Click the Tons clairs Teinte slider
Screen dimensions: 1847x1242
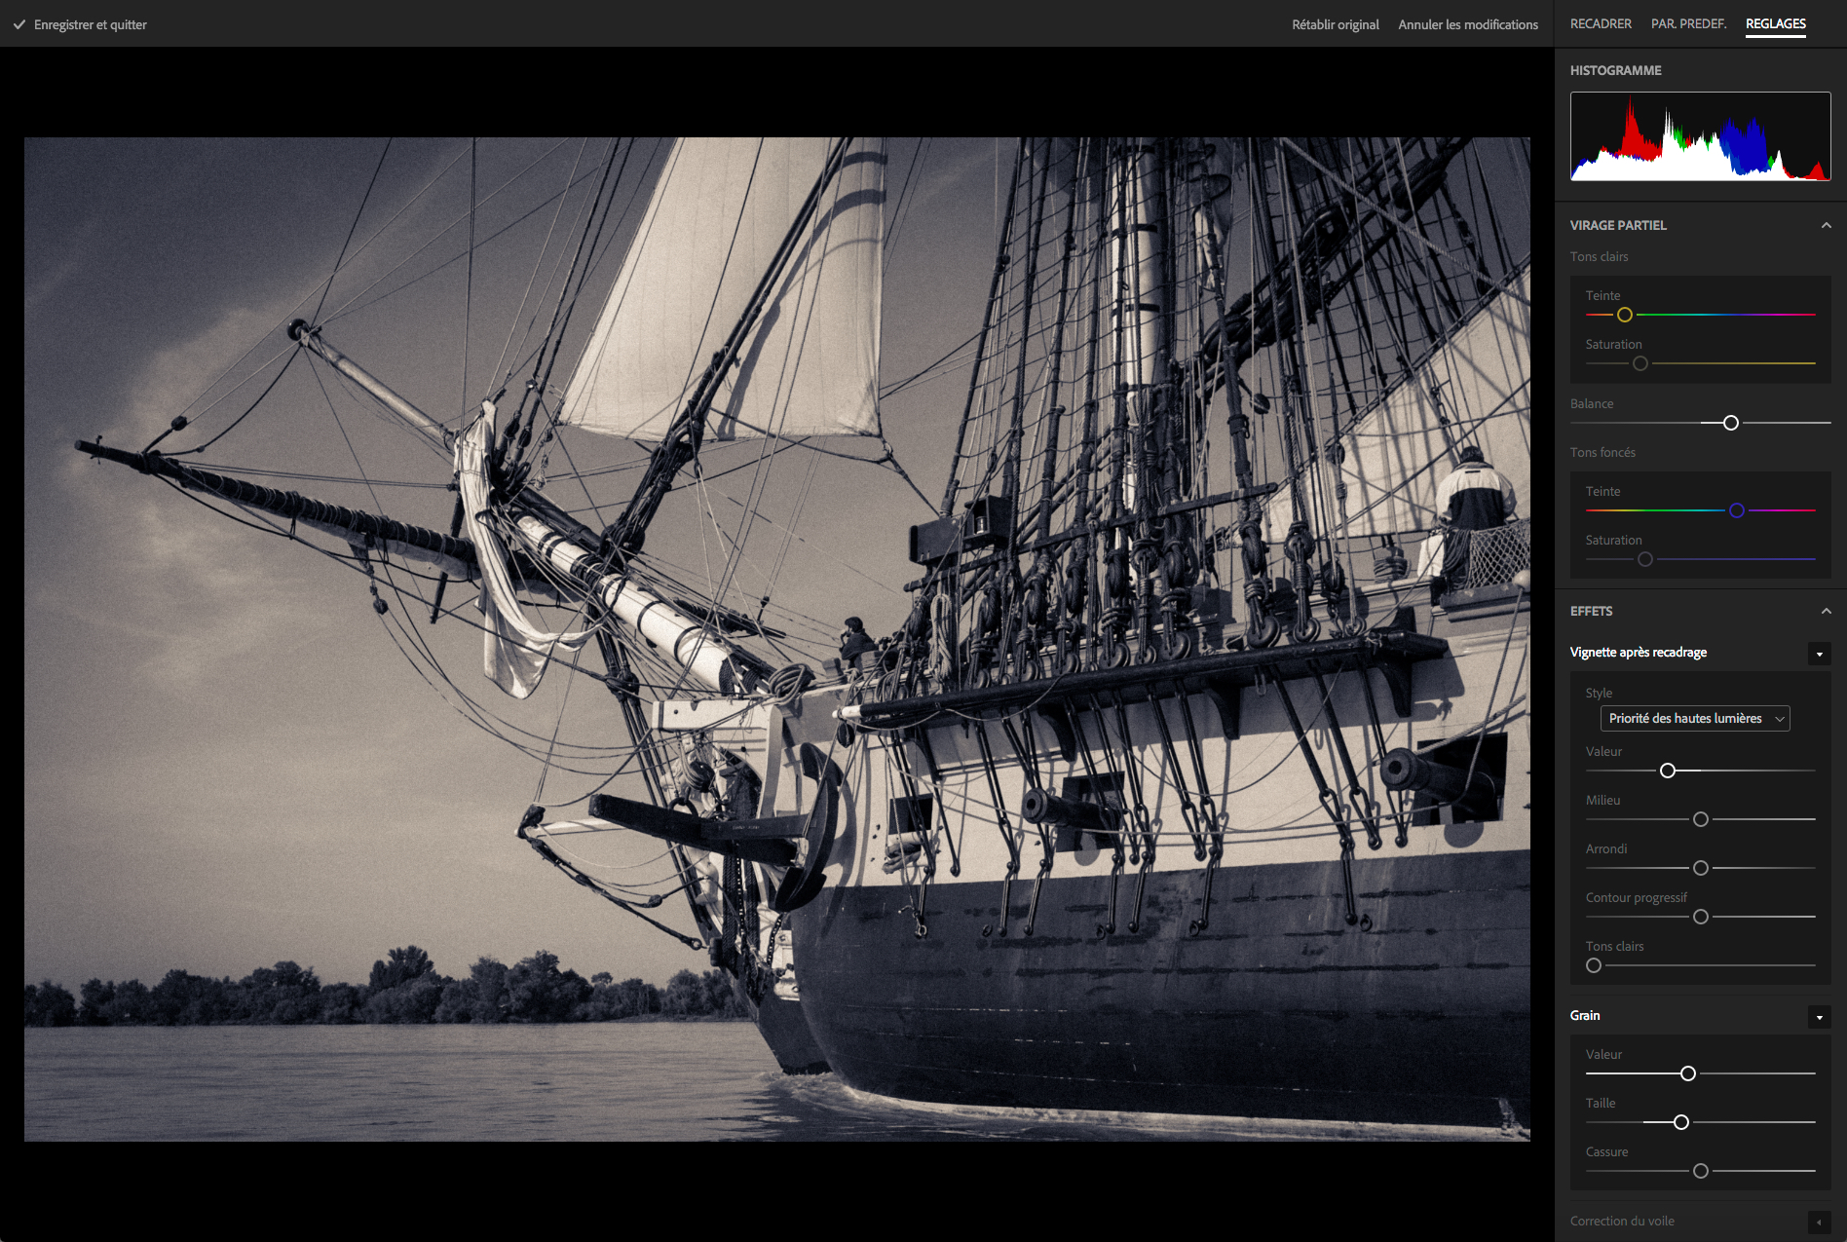pyautogui.click(x=1700, y=315)
